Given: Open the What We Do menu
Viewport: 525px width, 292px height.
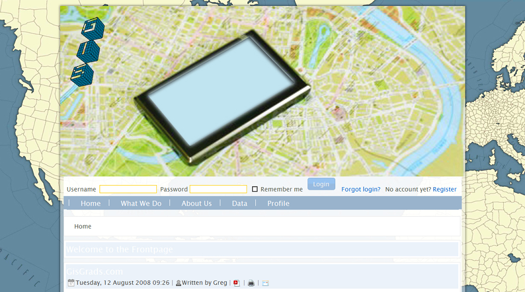Looking at the screenshot, I should click(x=141, y=203).
